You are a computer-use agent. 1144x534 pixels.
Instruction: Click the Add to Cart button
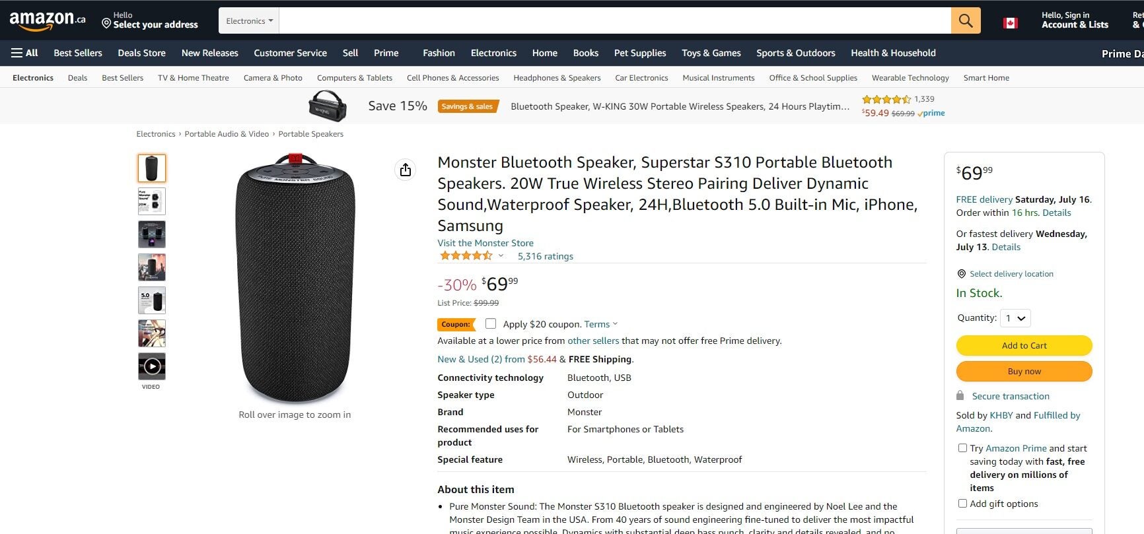tap(1024, 345)
